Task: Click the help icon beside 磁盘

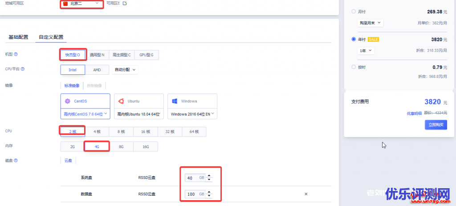Action: click(x=16, y=160)
